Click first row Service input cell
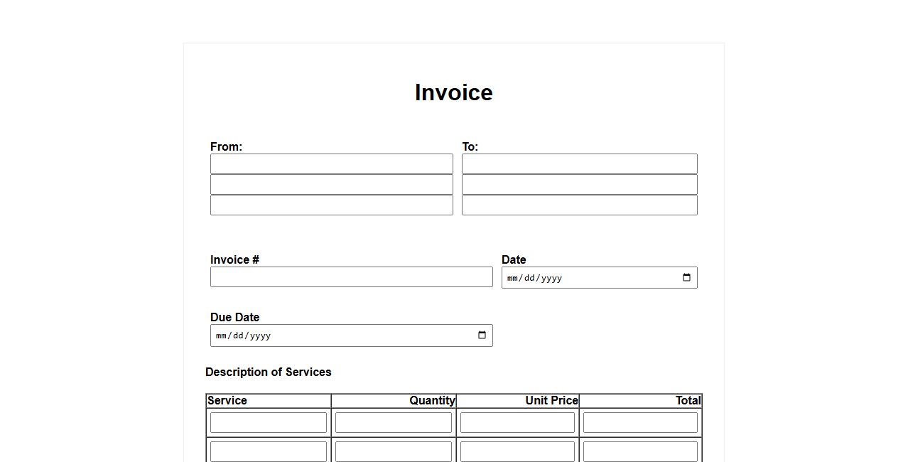 coord(268,422)
